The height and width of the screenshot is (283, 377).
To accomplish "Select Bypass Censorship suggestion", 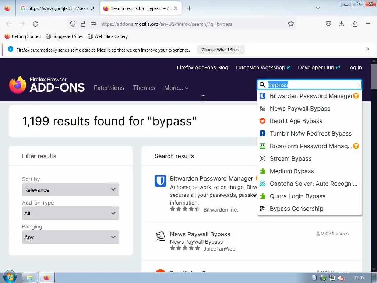I will click(x=309, y=209).
